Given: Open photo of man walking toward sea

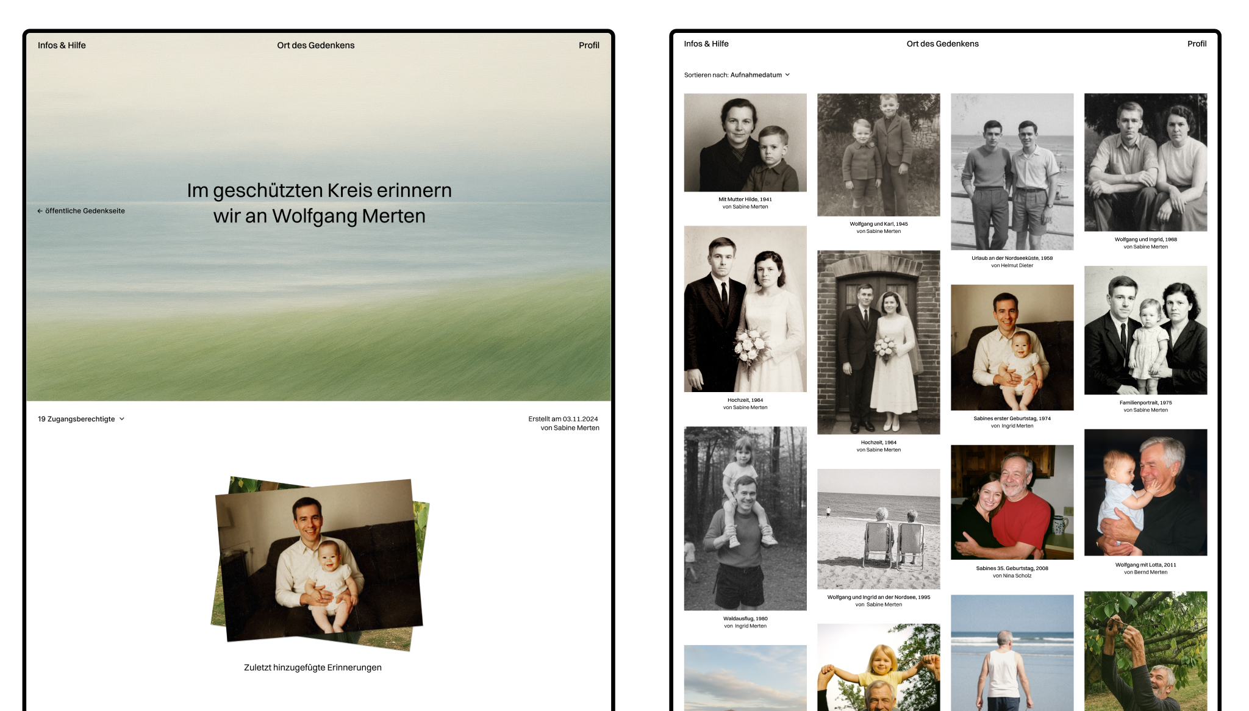Looking at the screenshot, I should tap(1012, 653).
